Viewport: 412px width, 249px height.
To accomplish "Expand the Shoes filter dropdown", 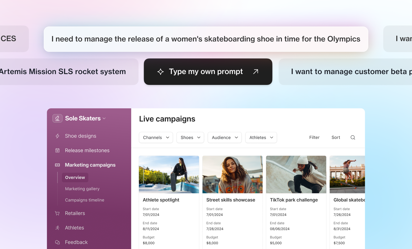I will [x=190, y=137].
